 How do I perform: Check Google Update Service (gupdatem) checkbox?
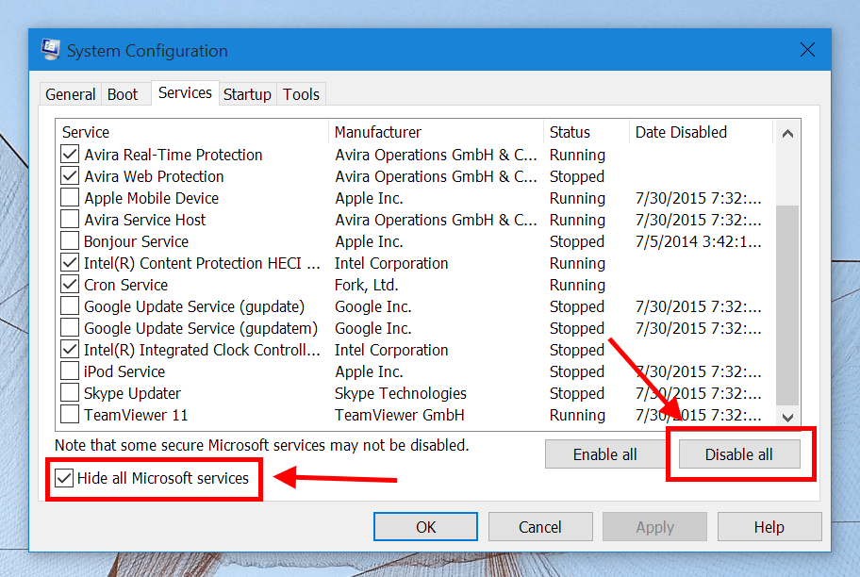[x=70, y=328]
